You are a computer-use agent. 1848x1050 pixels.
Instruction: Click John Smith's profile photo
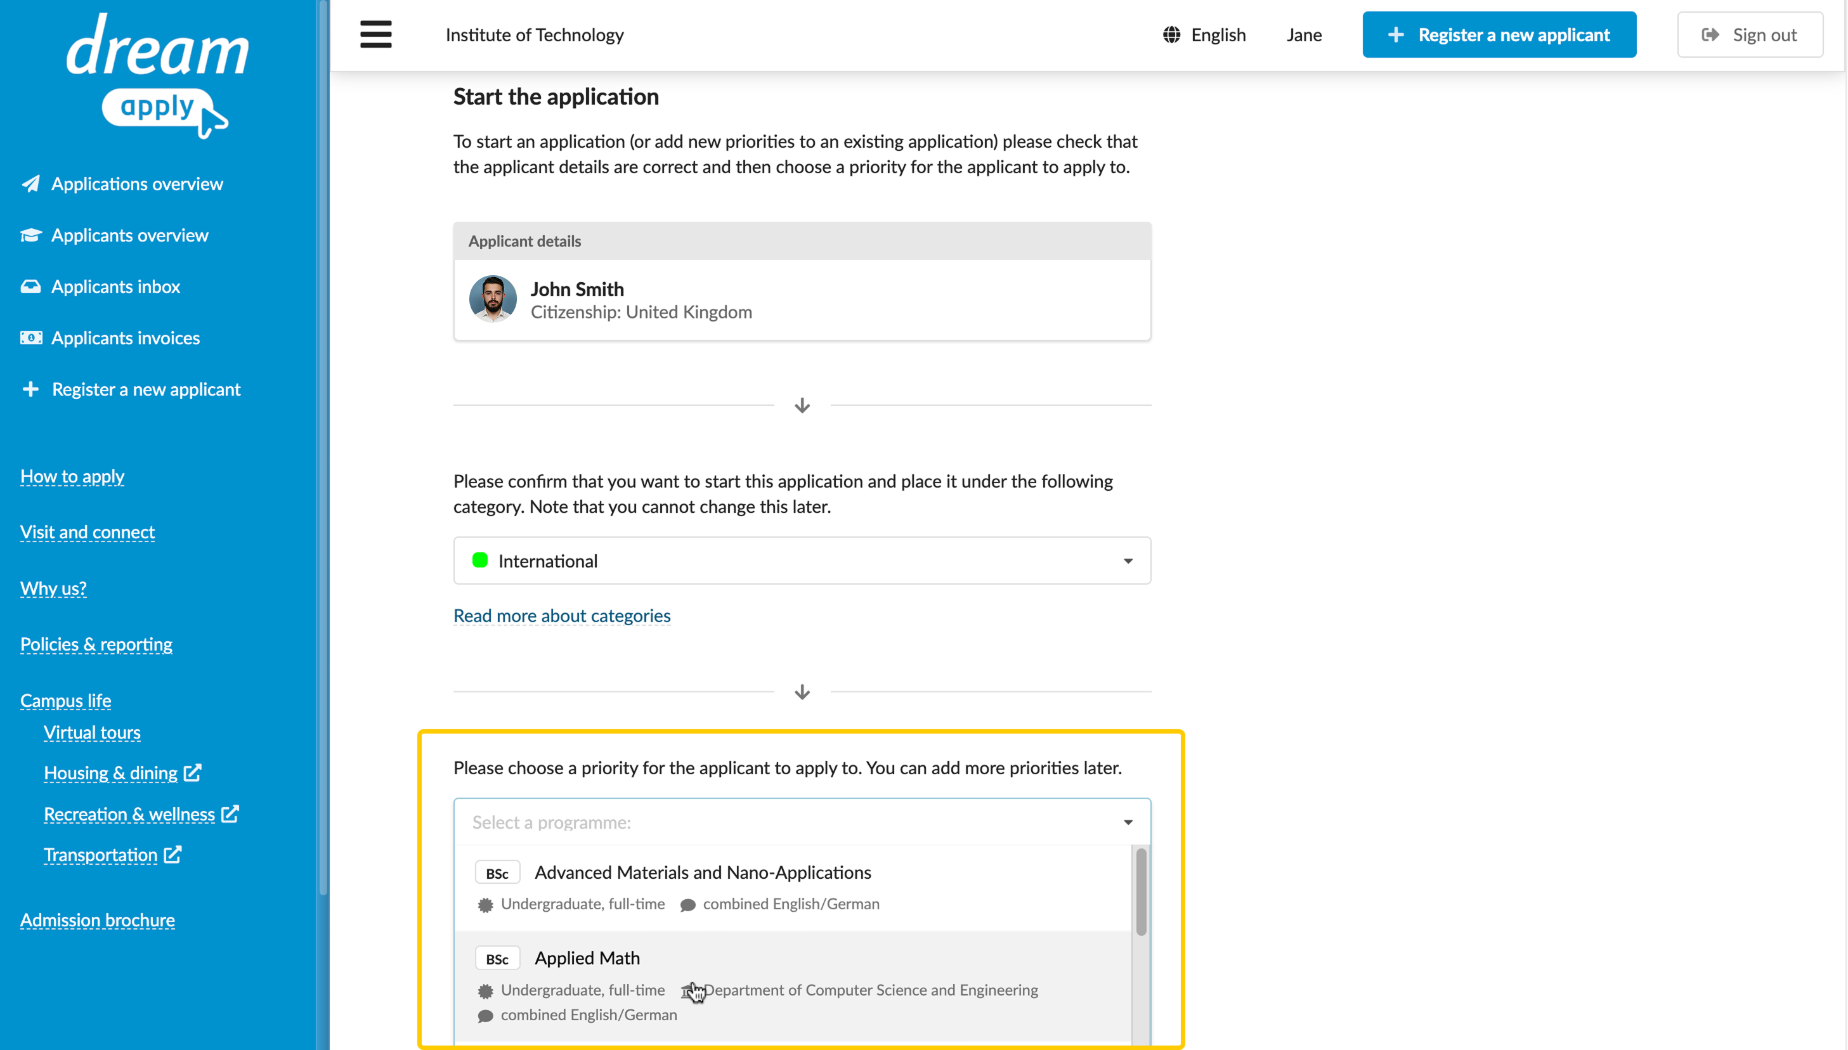point(493,299)
